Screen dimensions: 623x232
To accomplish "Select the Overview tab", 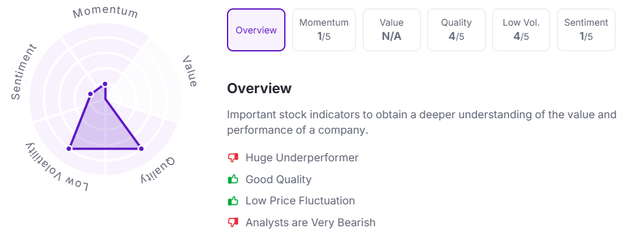I will pyautogui.click(x=257, y=30).
